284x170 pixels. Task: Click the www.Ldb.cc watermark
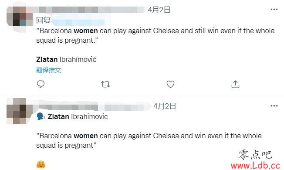pyautogui.click(x=255, y=165)
